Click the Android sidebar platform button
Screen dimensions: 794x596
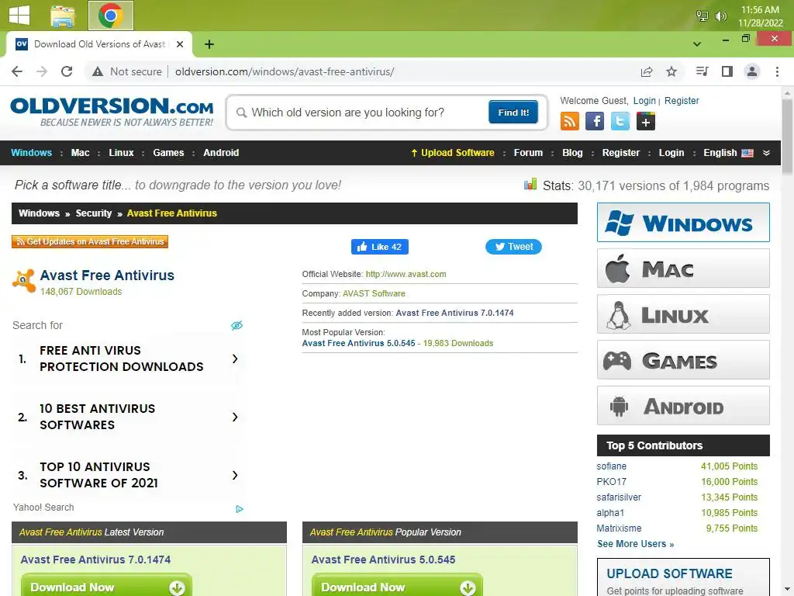[x=683, y=405]
